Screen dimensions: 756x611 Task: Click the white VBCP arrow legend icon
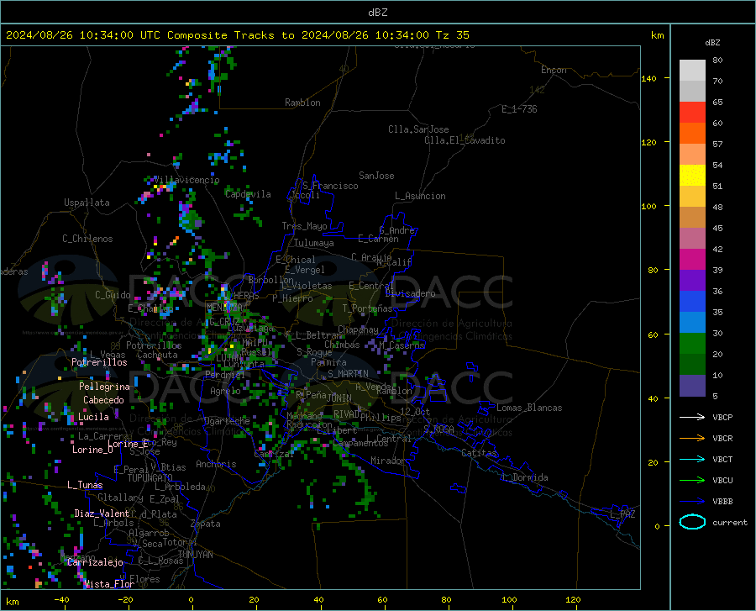pyautogui.click(x=692, y=417)
